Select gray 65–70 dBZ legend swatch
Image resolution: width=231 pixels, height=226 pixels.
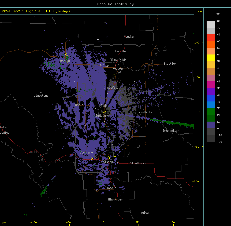211,31
